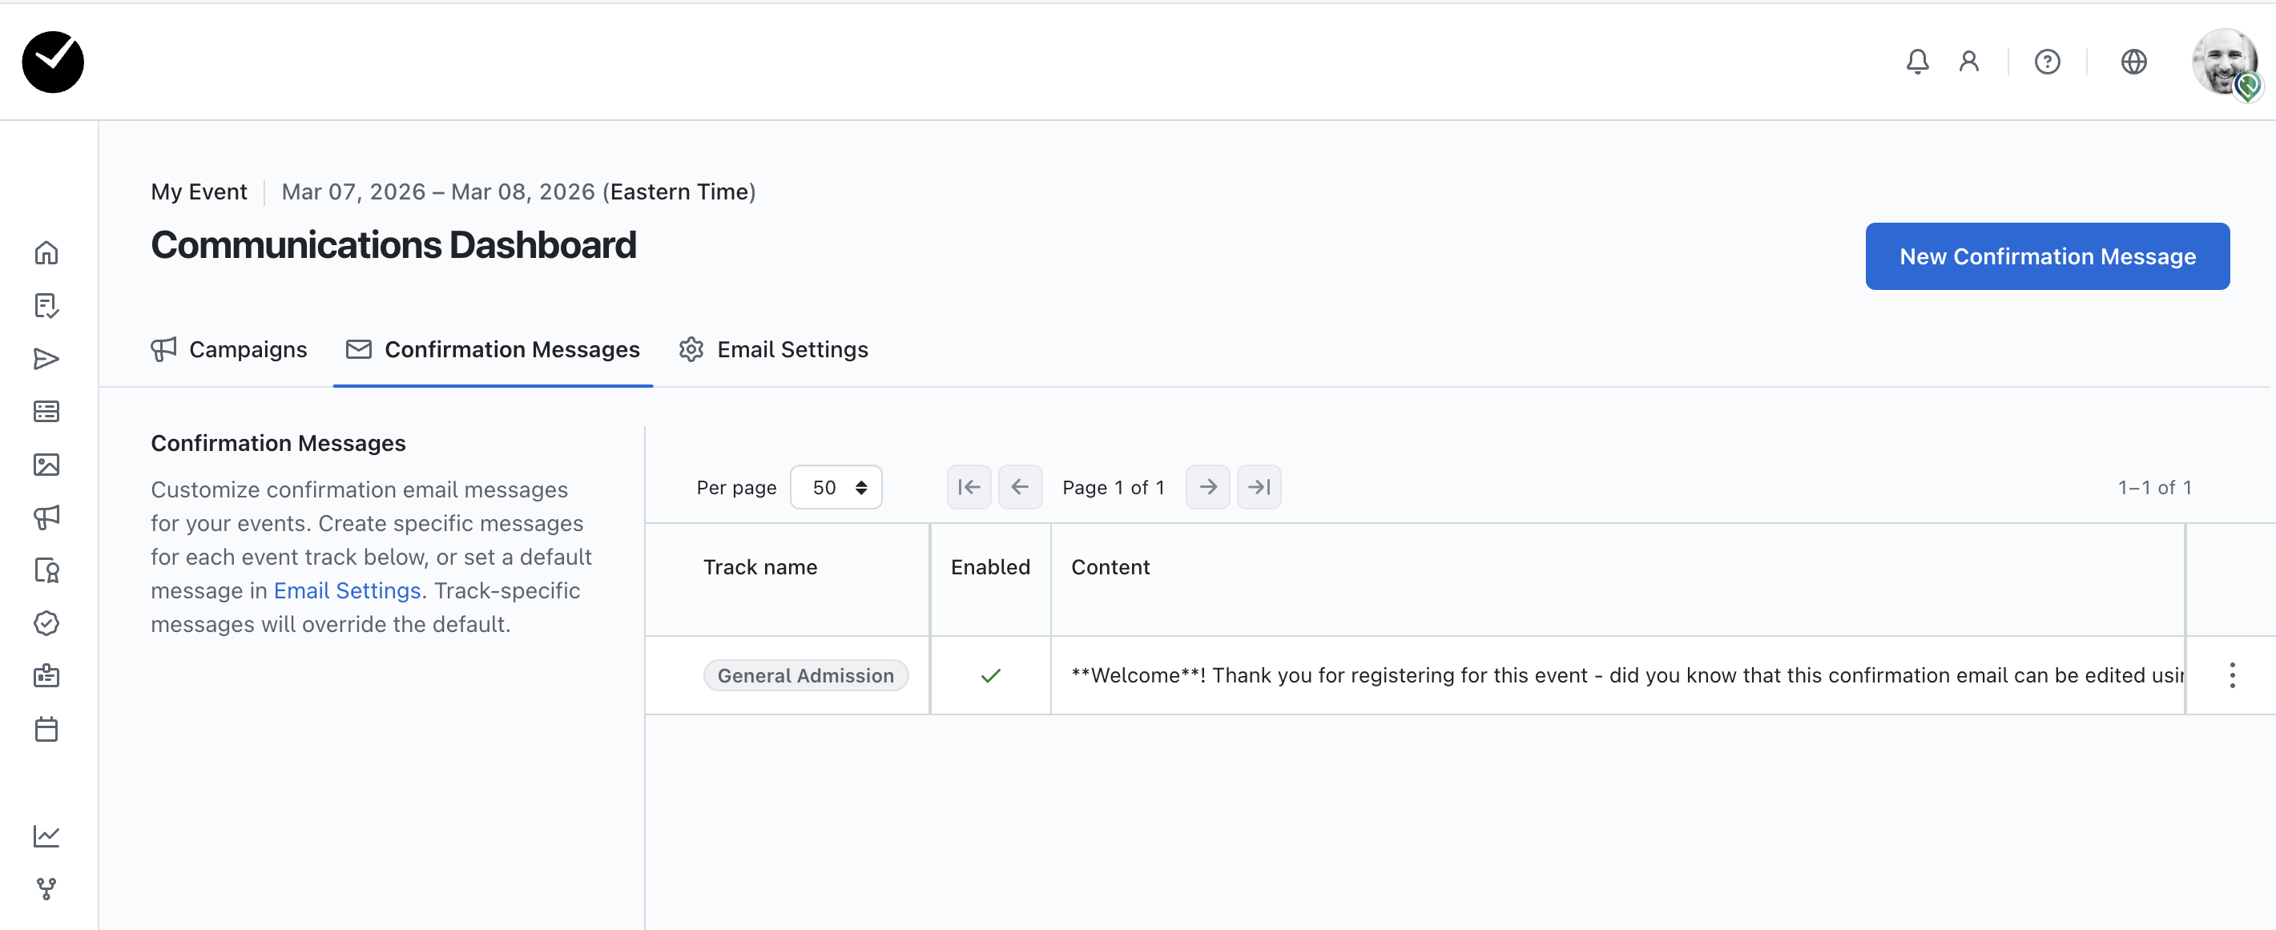Click the megaphone icon in sidebar
This screenshot has width=2276, height=930.
point(46,517)
